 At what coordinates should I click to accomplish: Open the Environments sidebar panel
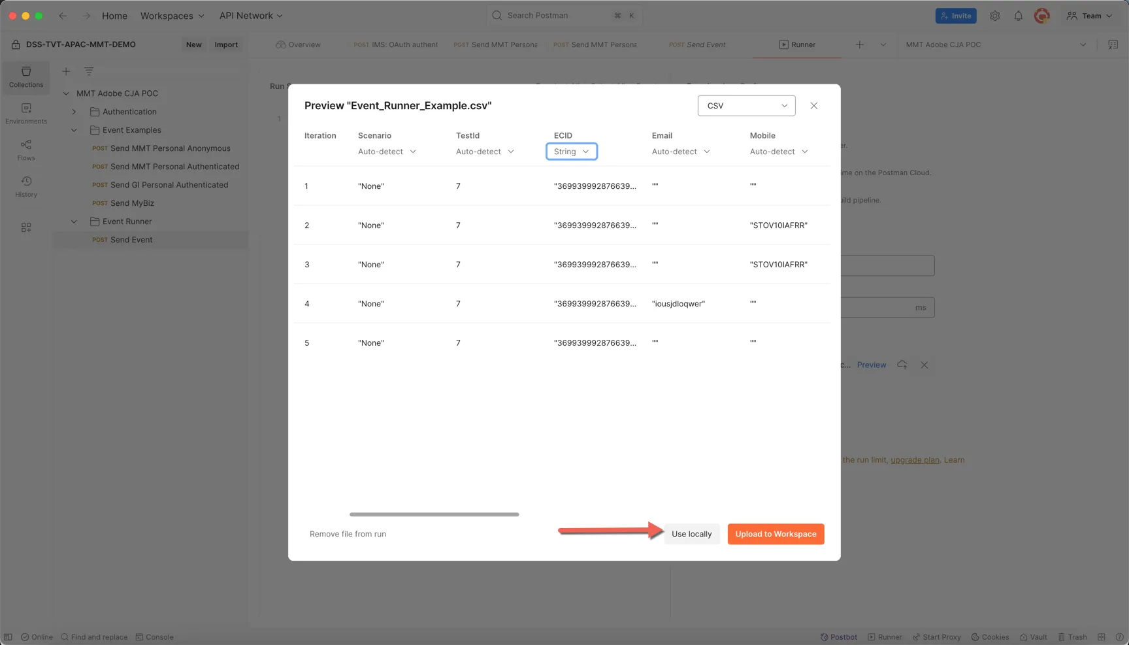tap(26, 114)
